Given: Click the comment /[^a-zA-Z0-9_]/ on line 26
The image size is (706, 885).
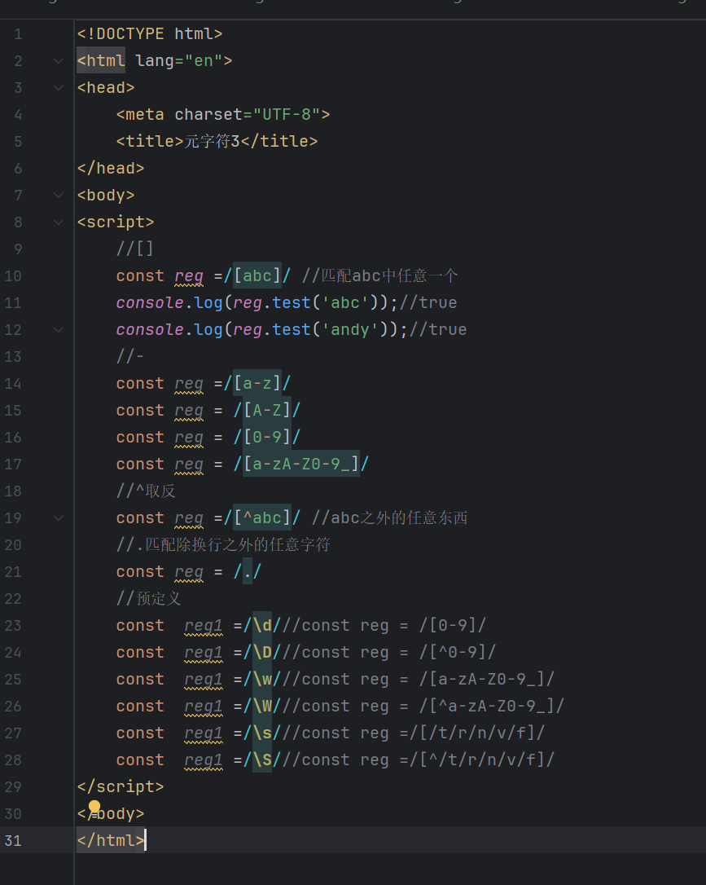Looking at the screenshot, I should [491, 706].
